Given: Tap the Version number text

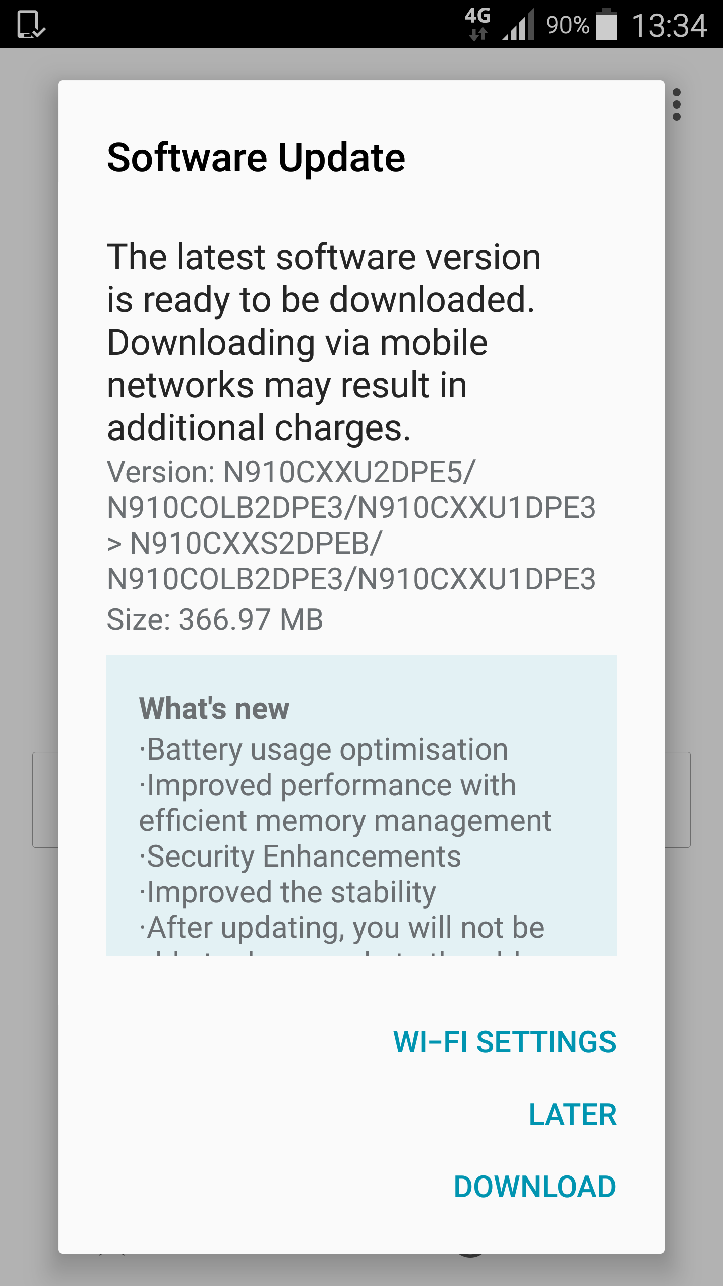Looking at the screenshot, I should point(351,525).
